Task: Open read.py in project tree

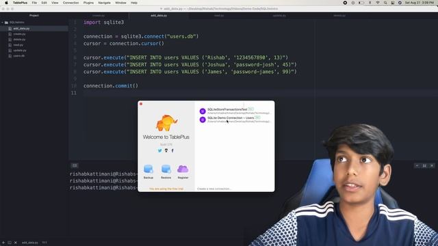Action: pos(18,45)
